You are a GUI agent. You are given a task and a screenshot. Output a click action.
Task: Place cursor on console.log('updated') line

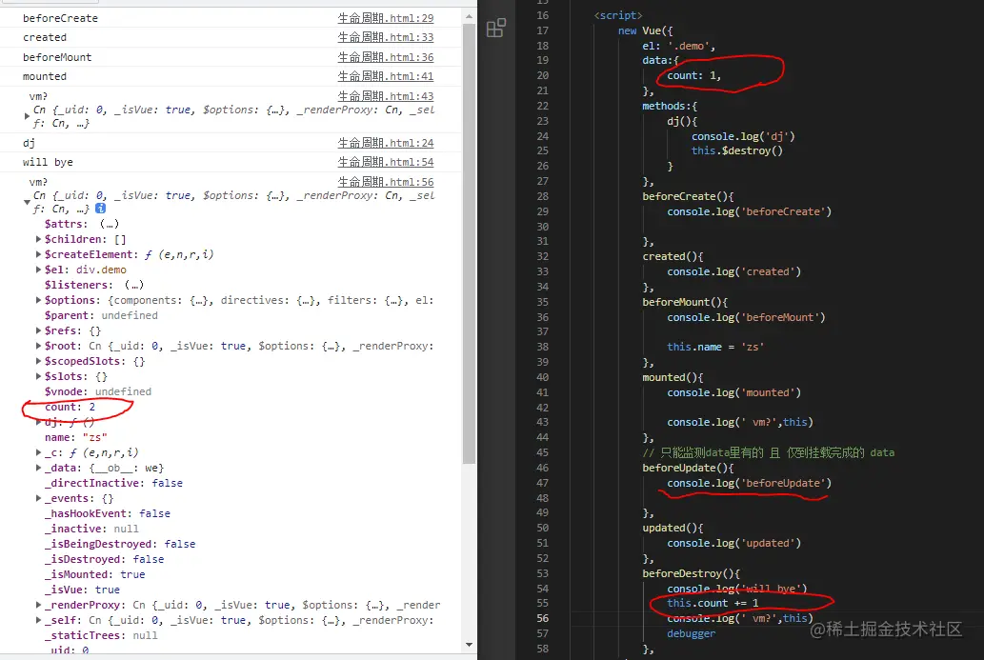click(x=734, y=543)
